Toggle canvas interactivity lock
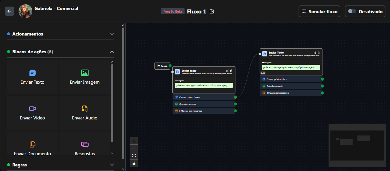This screenshot has width=390, height=171. [134, 163]
